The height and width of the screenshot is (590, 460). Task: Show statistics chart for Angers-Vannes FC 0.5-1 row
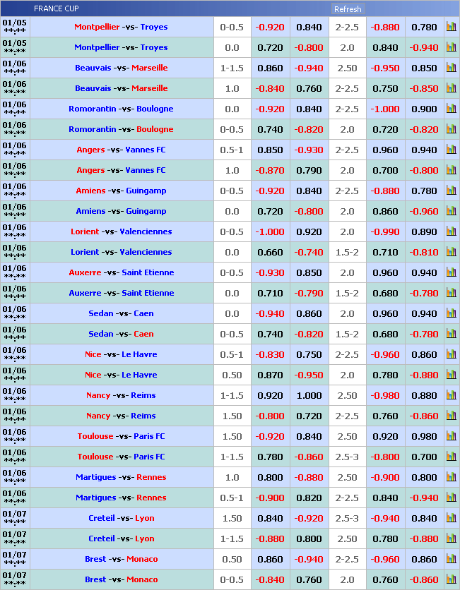tap(451, 150)
